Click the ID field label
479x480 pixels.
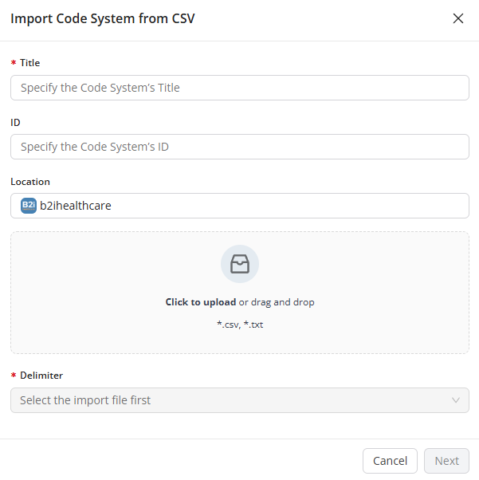tap(15, 123)
